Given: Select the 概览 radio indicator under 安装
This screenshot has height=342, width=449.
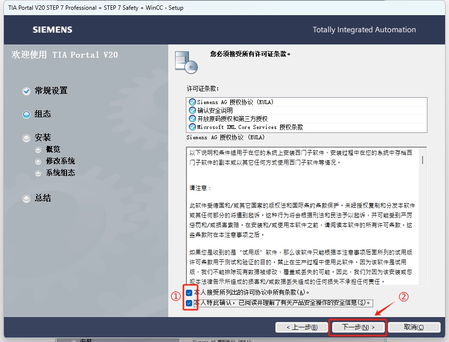Looking at the screenshot, I should [x=38, y=149].
